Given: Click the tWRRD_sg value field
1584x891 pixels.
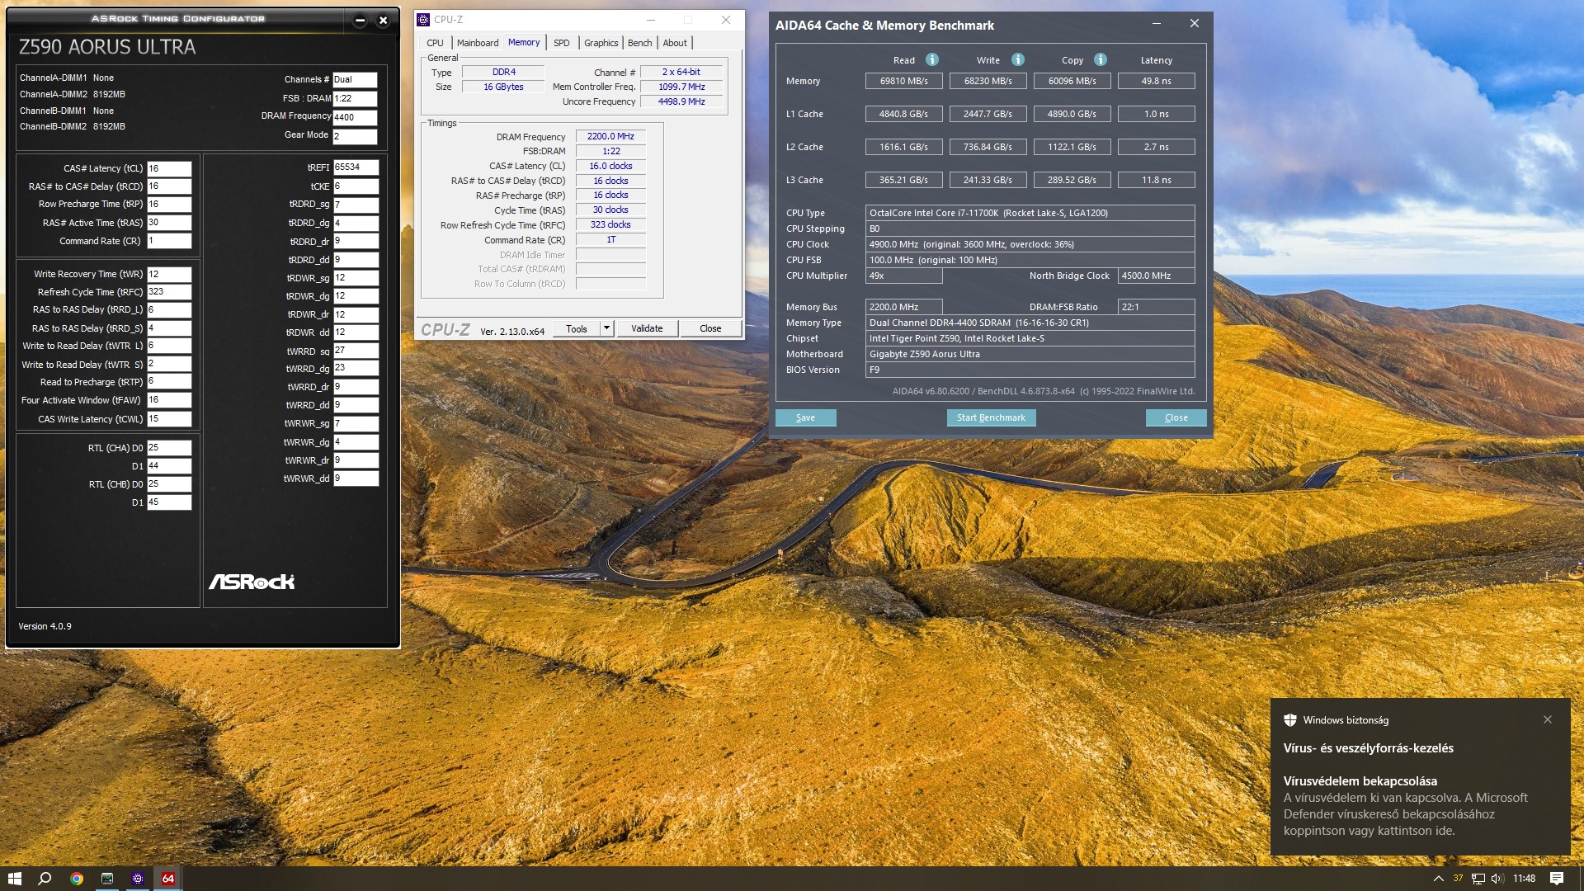Looking at the screenshot, I should pyautogui.click(x=356, y=351).
